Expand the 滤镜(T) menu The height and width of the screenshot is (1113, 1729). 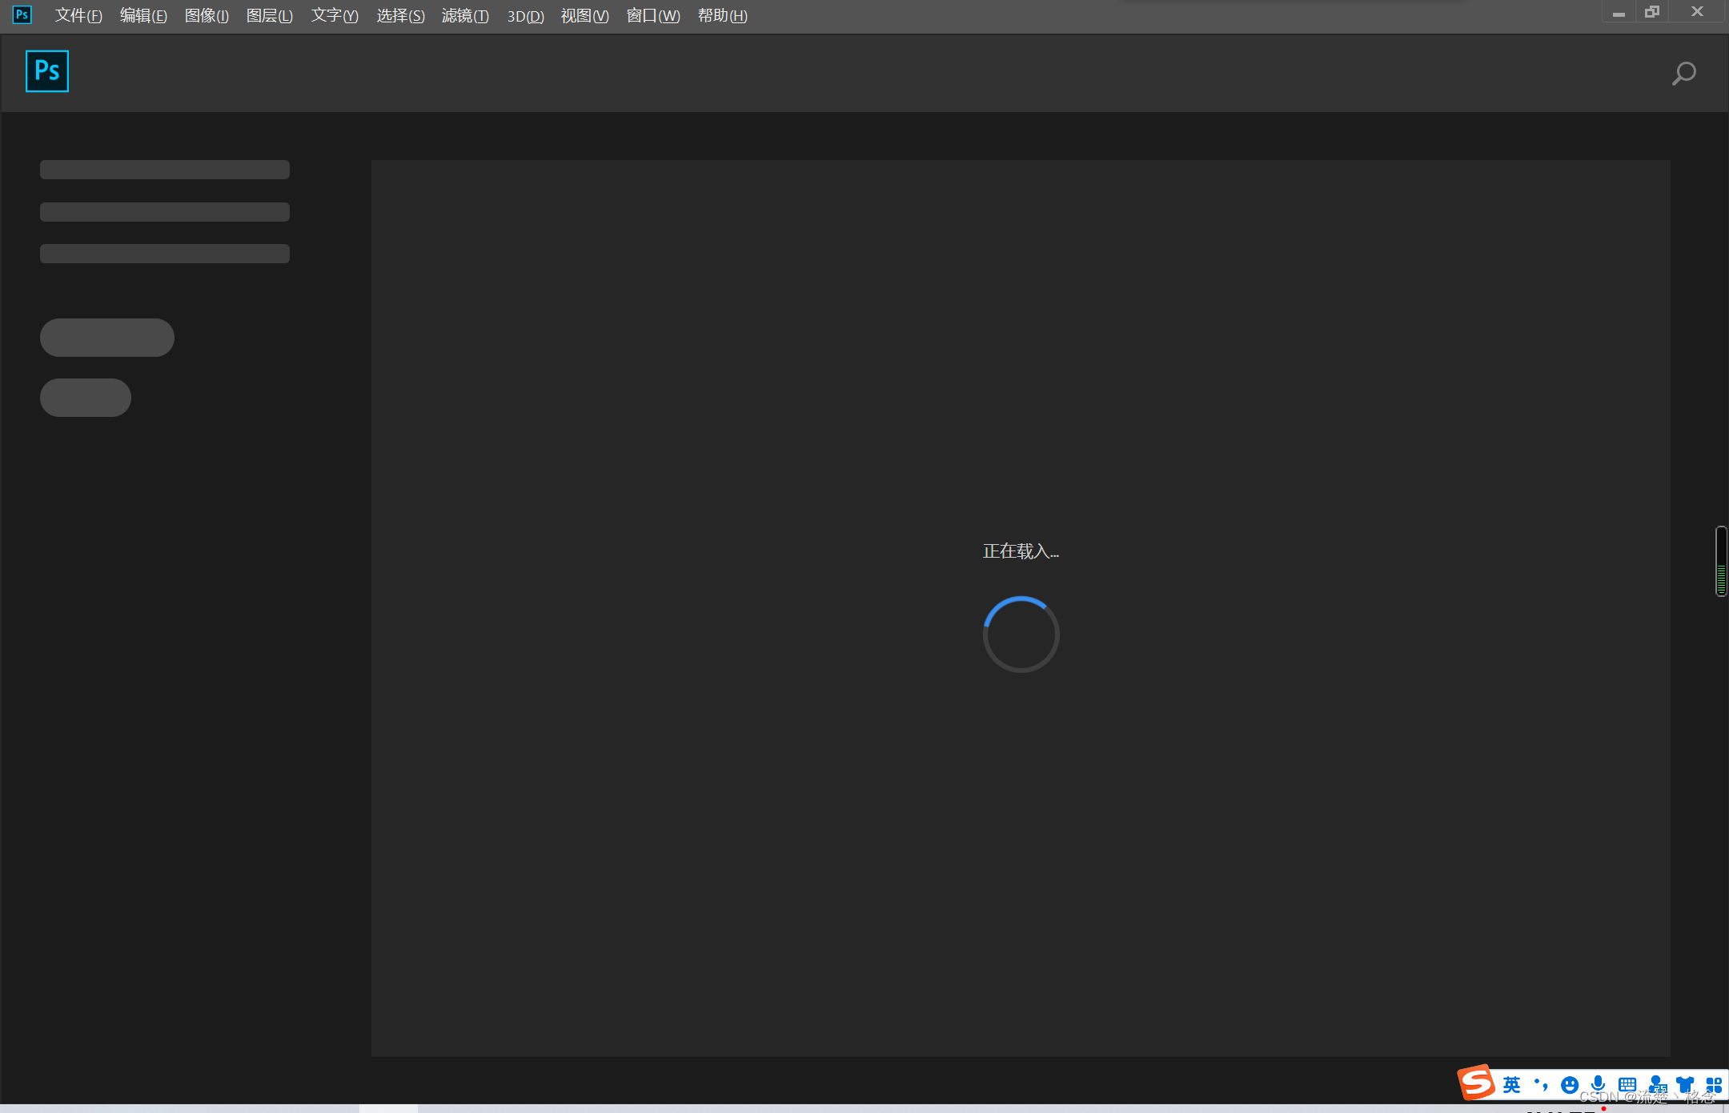(x=465, y=16)
